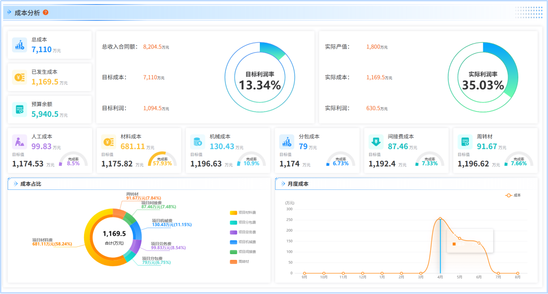The height and width of the screenshot is (294, 548).
Task: Click the 实际利润 value 630.5
Action: 373,108
